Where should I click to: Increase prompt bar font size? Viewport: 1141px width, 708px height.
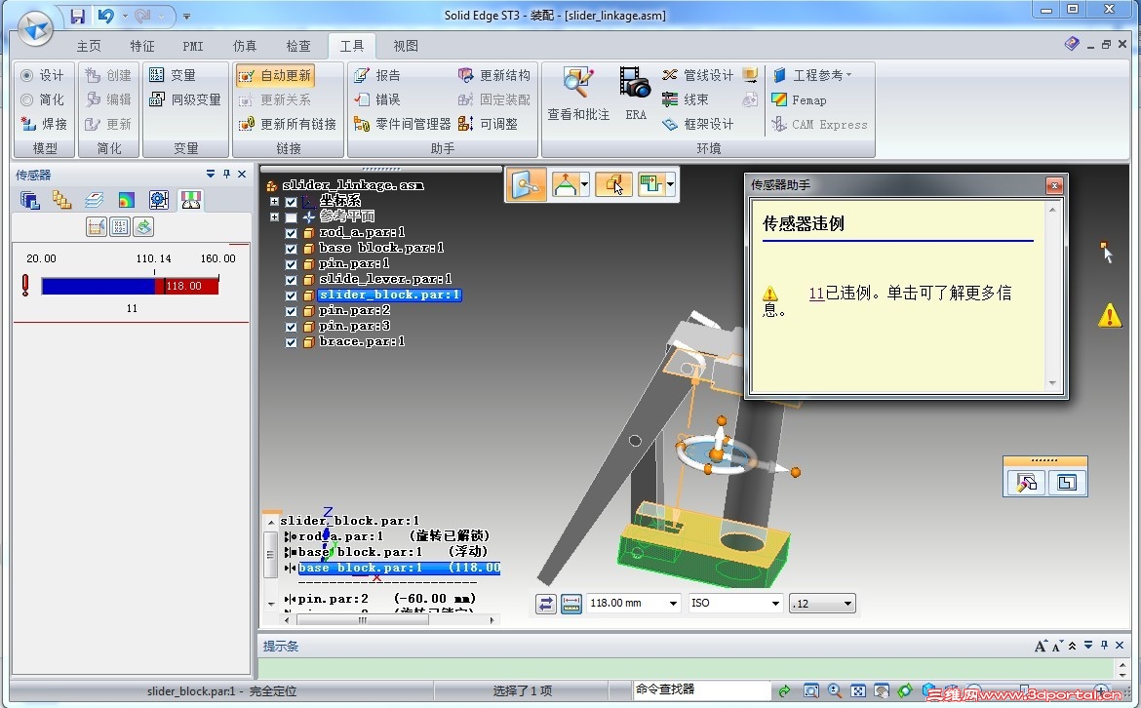(x=1040, y=646)
